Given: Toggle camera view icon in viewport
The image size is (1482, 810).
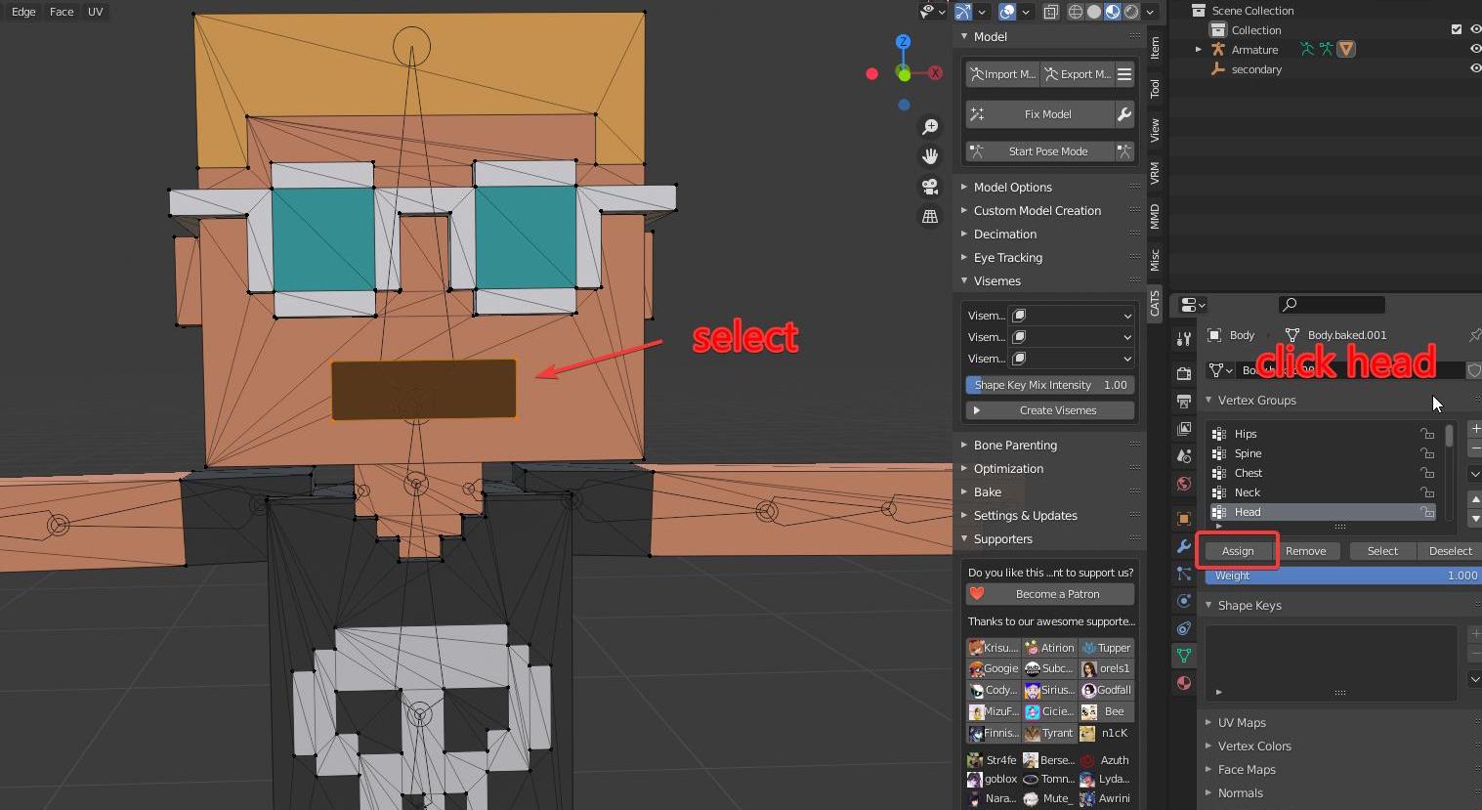Looking at the screenshot, I should click(x=930, y=187).
